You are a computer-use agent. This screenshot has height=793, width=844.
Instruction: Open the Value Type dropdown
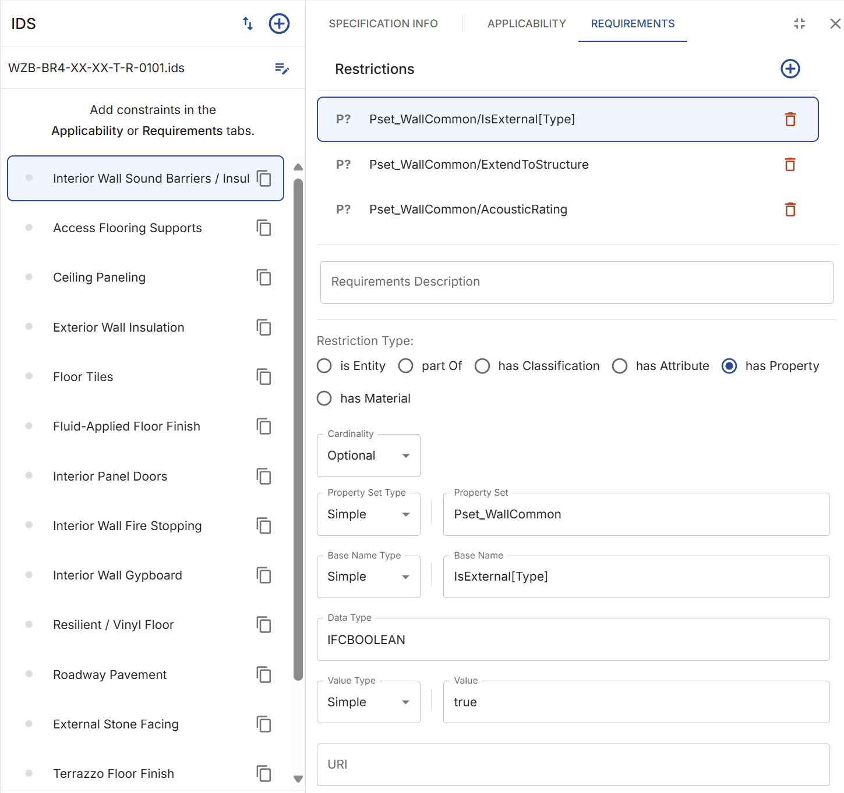[x=368, y=702]
